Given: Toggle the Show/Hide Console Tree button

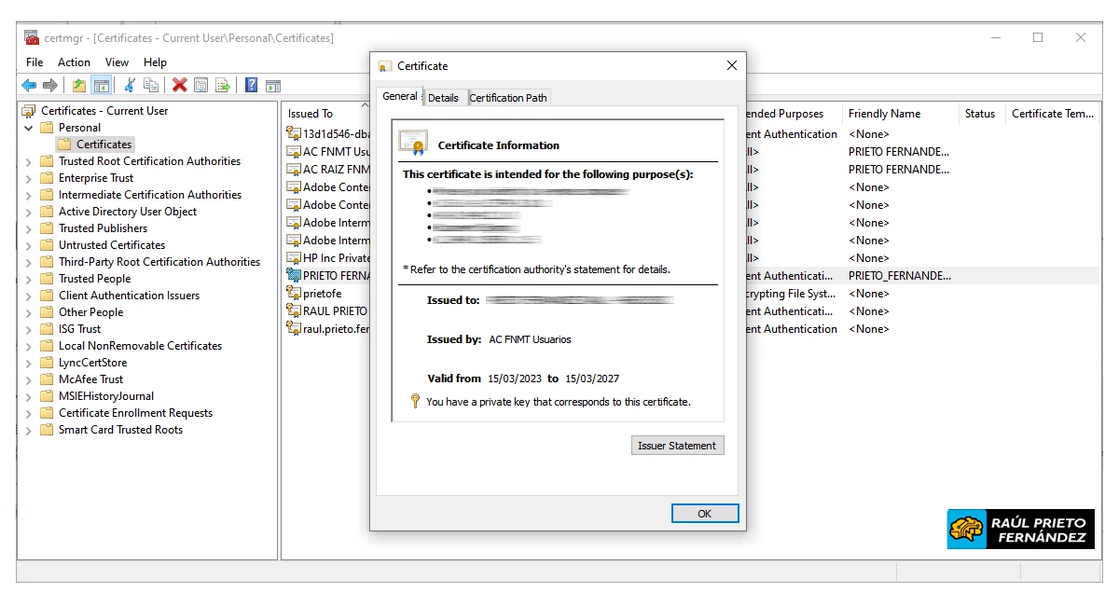Looking at the screenshot, I should [102, 86].
